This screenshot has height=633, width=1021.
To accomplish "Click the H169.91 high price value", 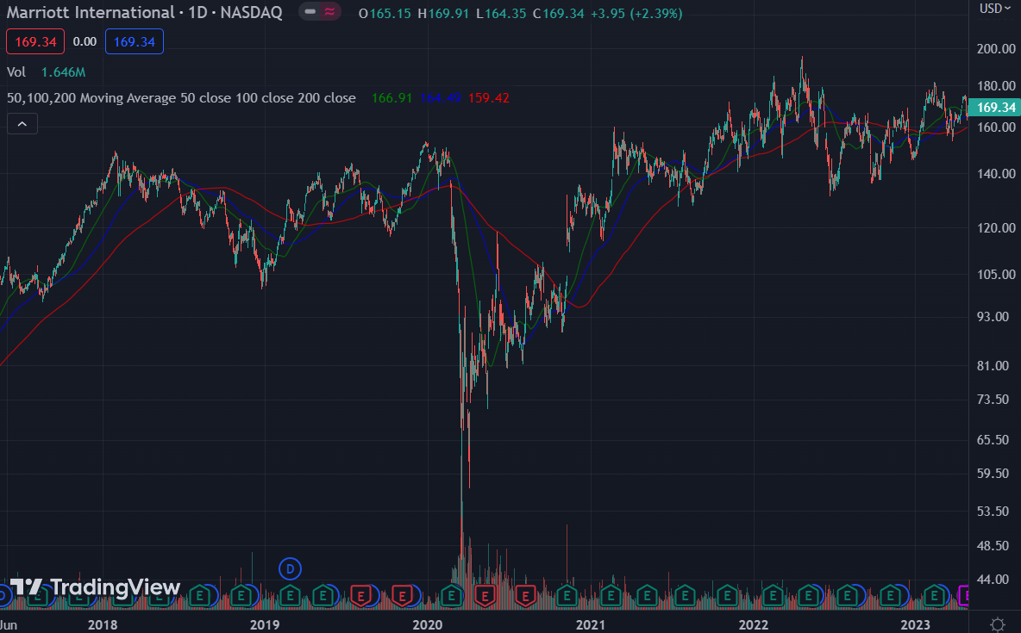I will [x=443, y=13].
